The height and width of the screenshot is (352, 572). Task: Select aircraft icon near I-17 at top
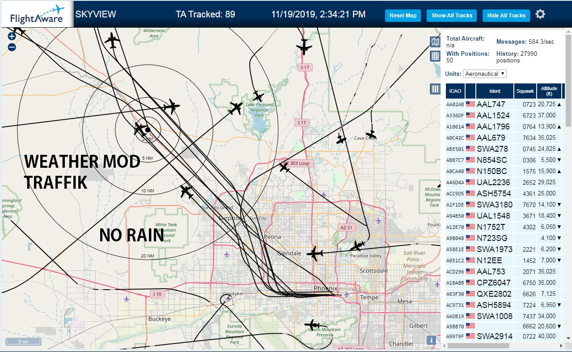click(x=304, y=46)
